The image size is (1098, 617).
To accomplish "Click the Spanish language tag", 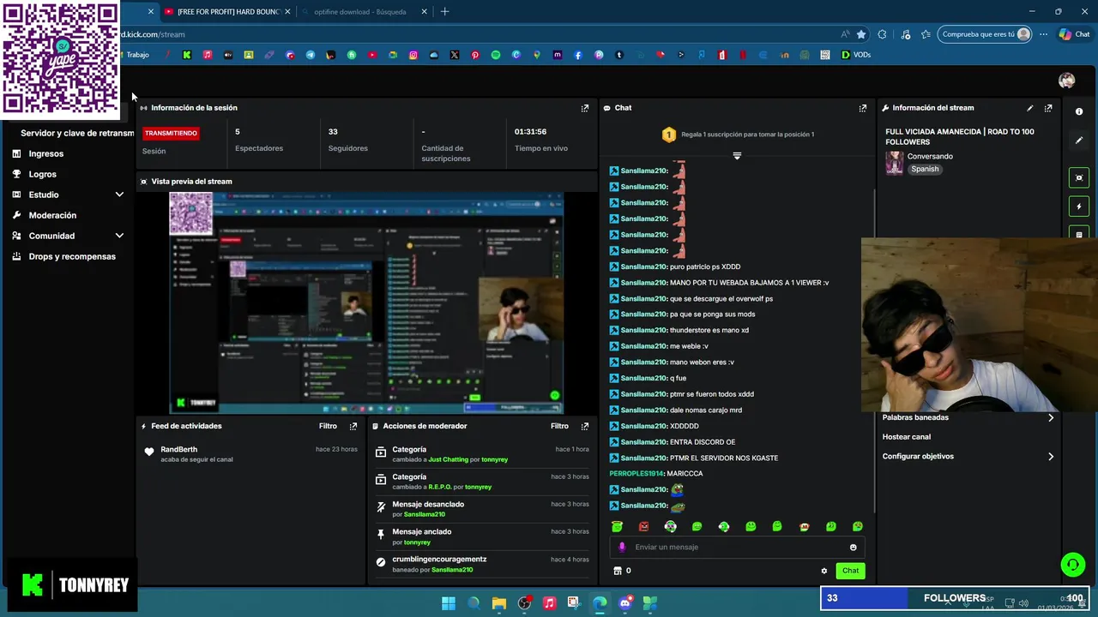I will 925,169.
